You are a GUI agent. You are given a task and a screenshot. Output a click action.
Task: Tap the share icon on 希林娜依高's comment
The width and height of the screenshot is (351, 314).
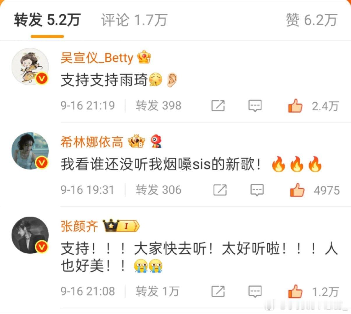(220, 190)
